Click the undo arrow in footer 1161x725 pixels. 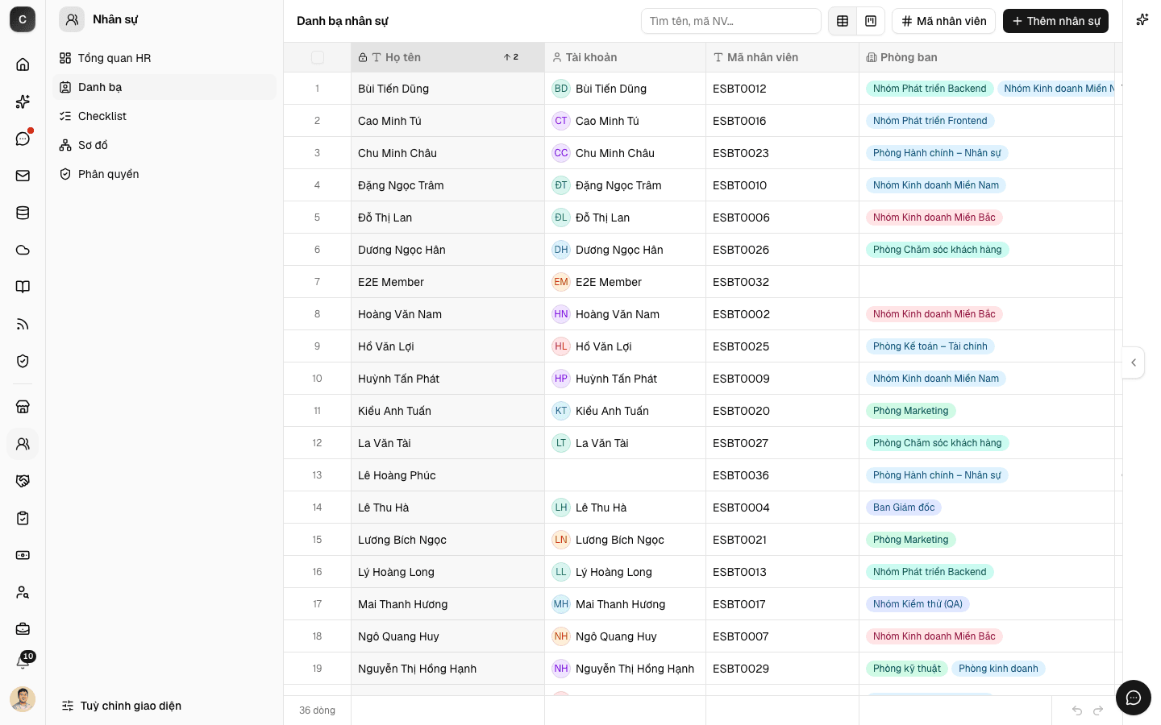[x=1077, y=710]
